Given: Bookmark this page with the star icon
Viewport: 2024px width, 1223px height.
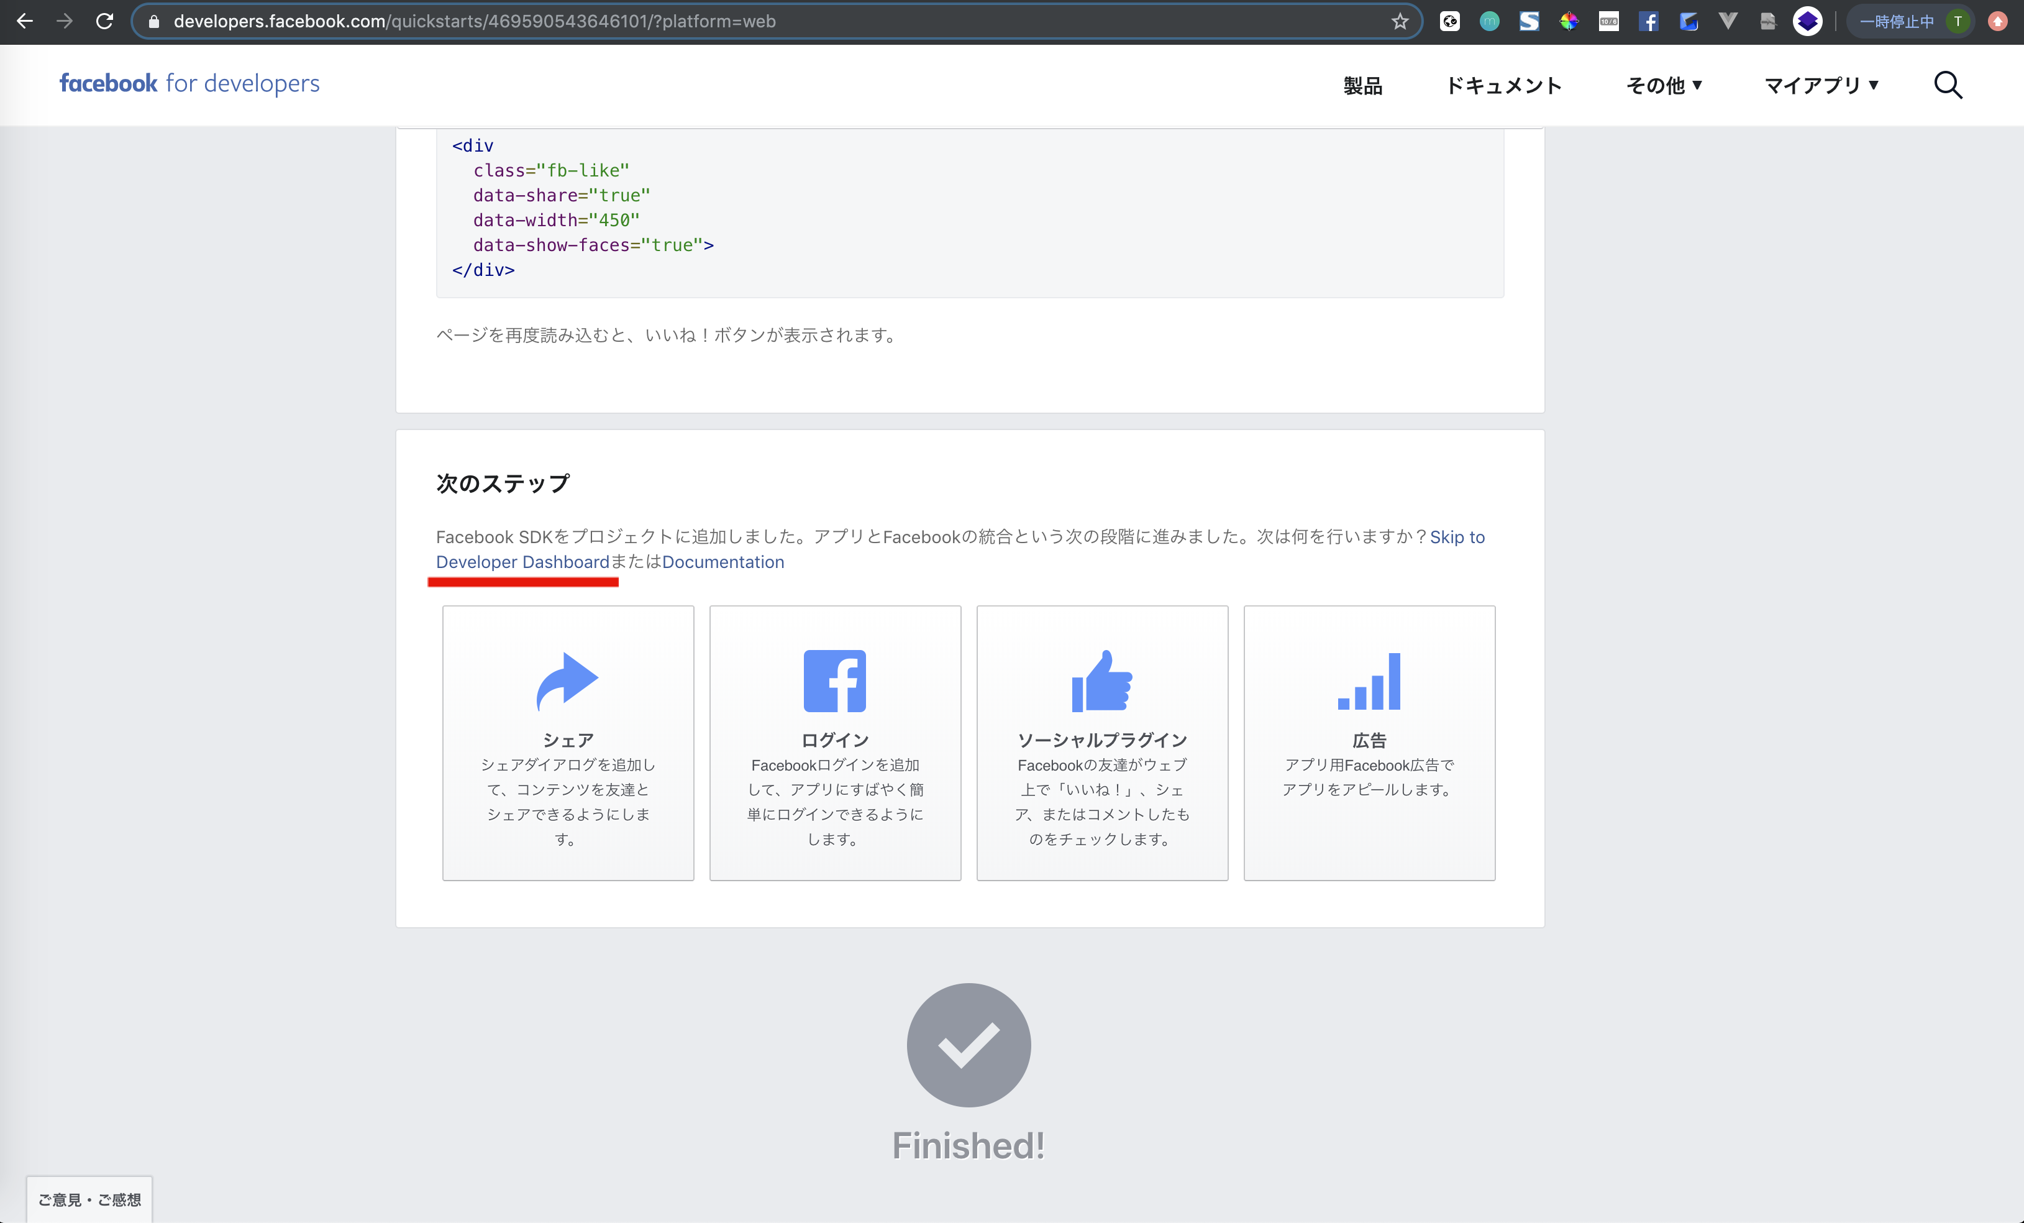Looking at the screenshot, I should coord(1400,21).
